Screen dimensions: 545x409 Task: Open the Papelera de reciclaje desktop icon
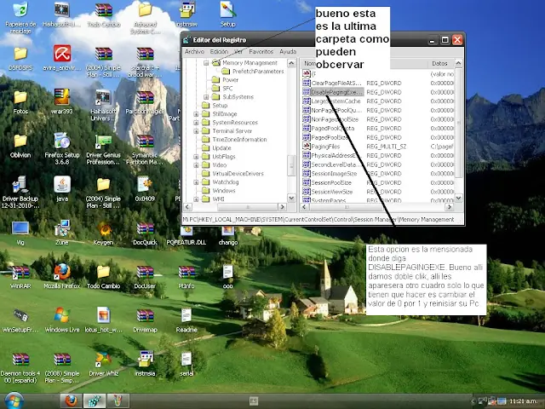coord(20,18)
